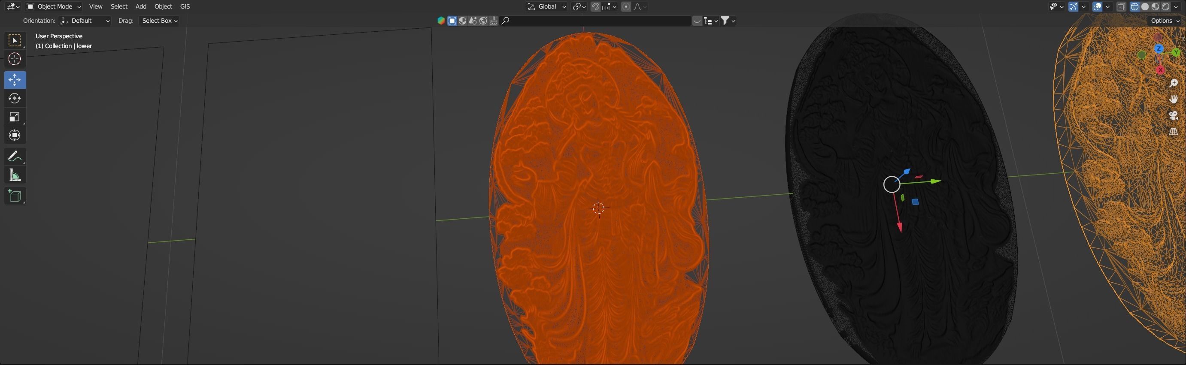
Task: Click the colorful hexagon icon
Action: click(441, 21)
